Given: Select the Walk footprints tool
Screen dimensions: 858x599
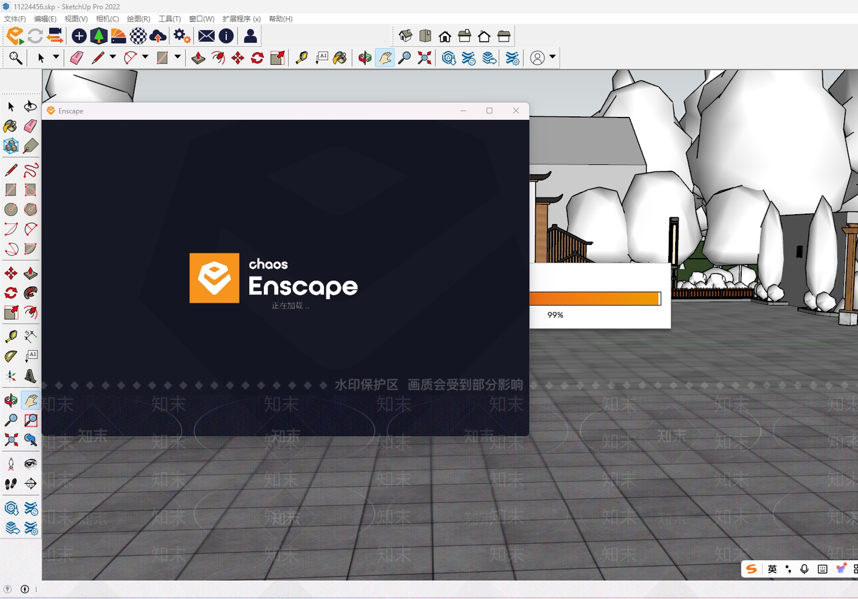Looking at the screenshot, I should [11, 484].
